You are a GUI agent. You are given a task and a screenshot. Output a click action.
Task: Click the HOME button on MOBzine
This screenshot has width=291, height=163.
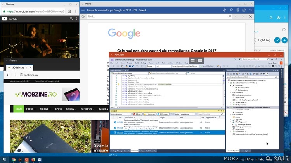19,109
